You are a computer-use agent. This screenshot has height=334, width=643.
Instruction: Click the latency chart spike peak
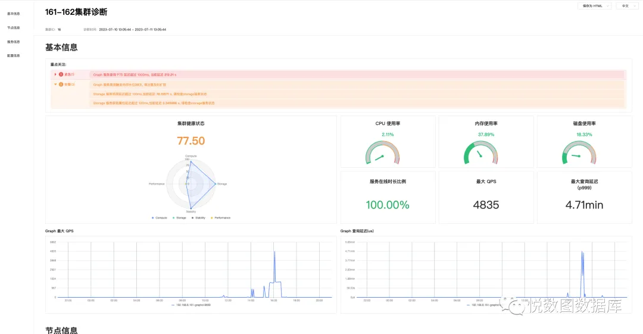click(x=582, y=251)
